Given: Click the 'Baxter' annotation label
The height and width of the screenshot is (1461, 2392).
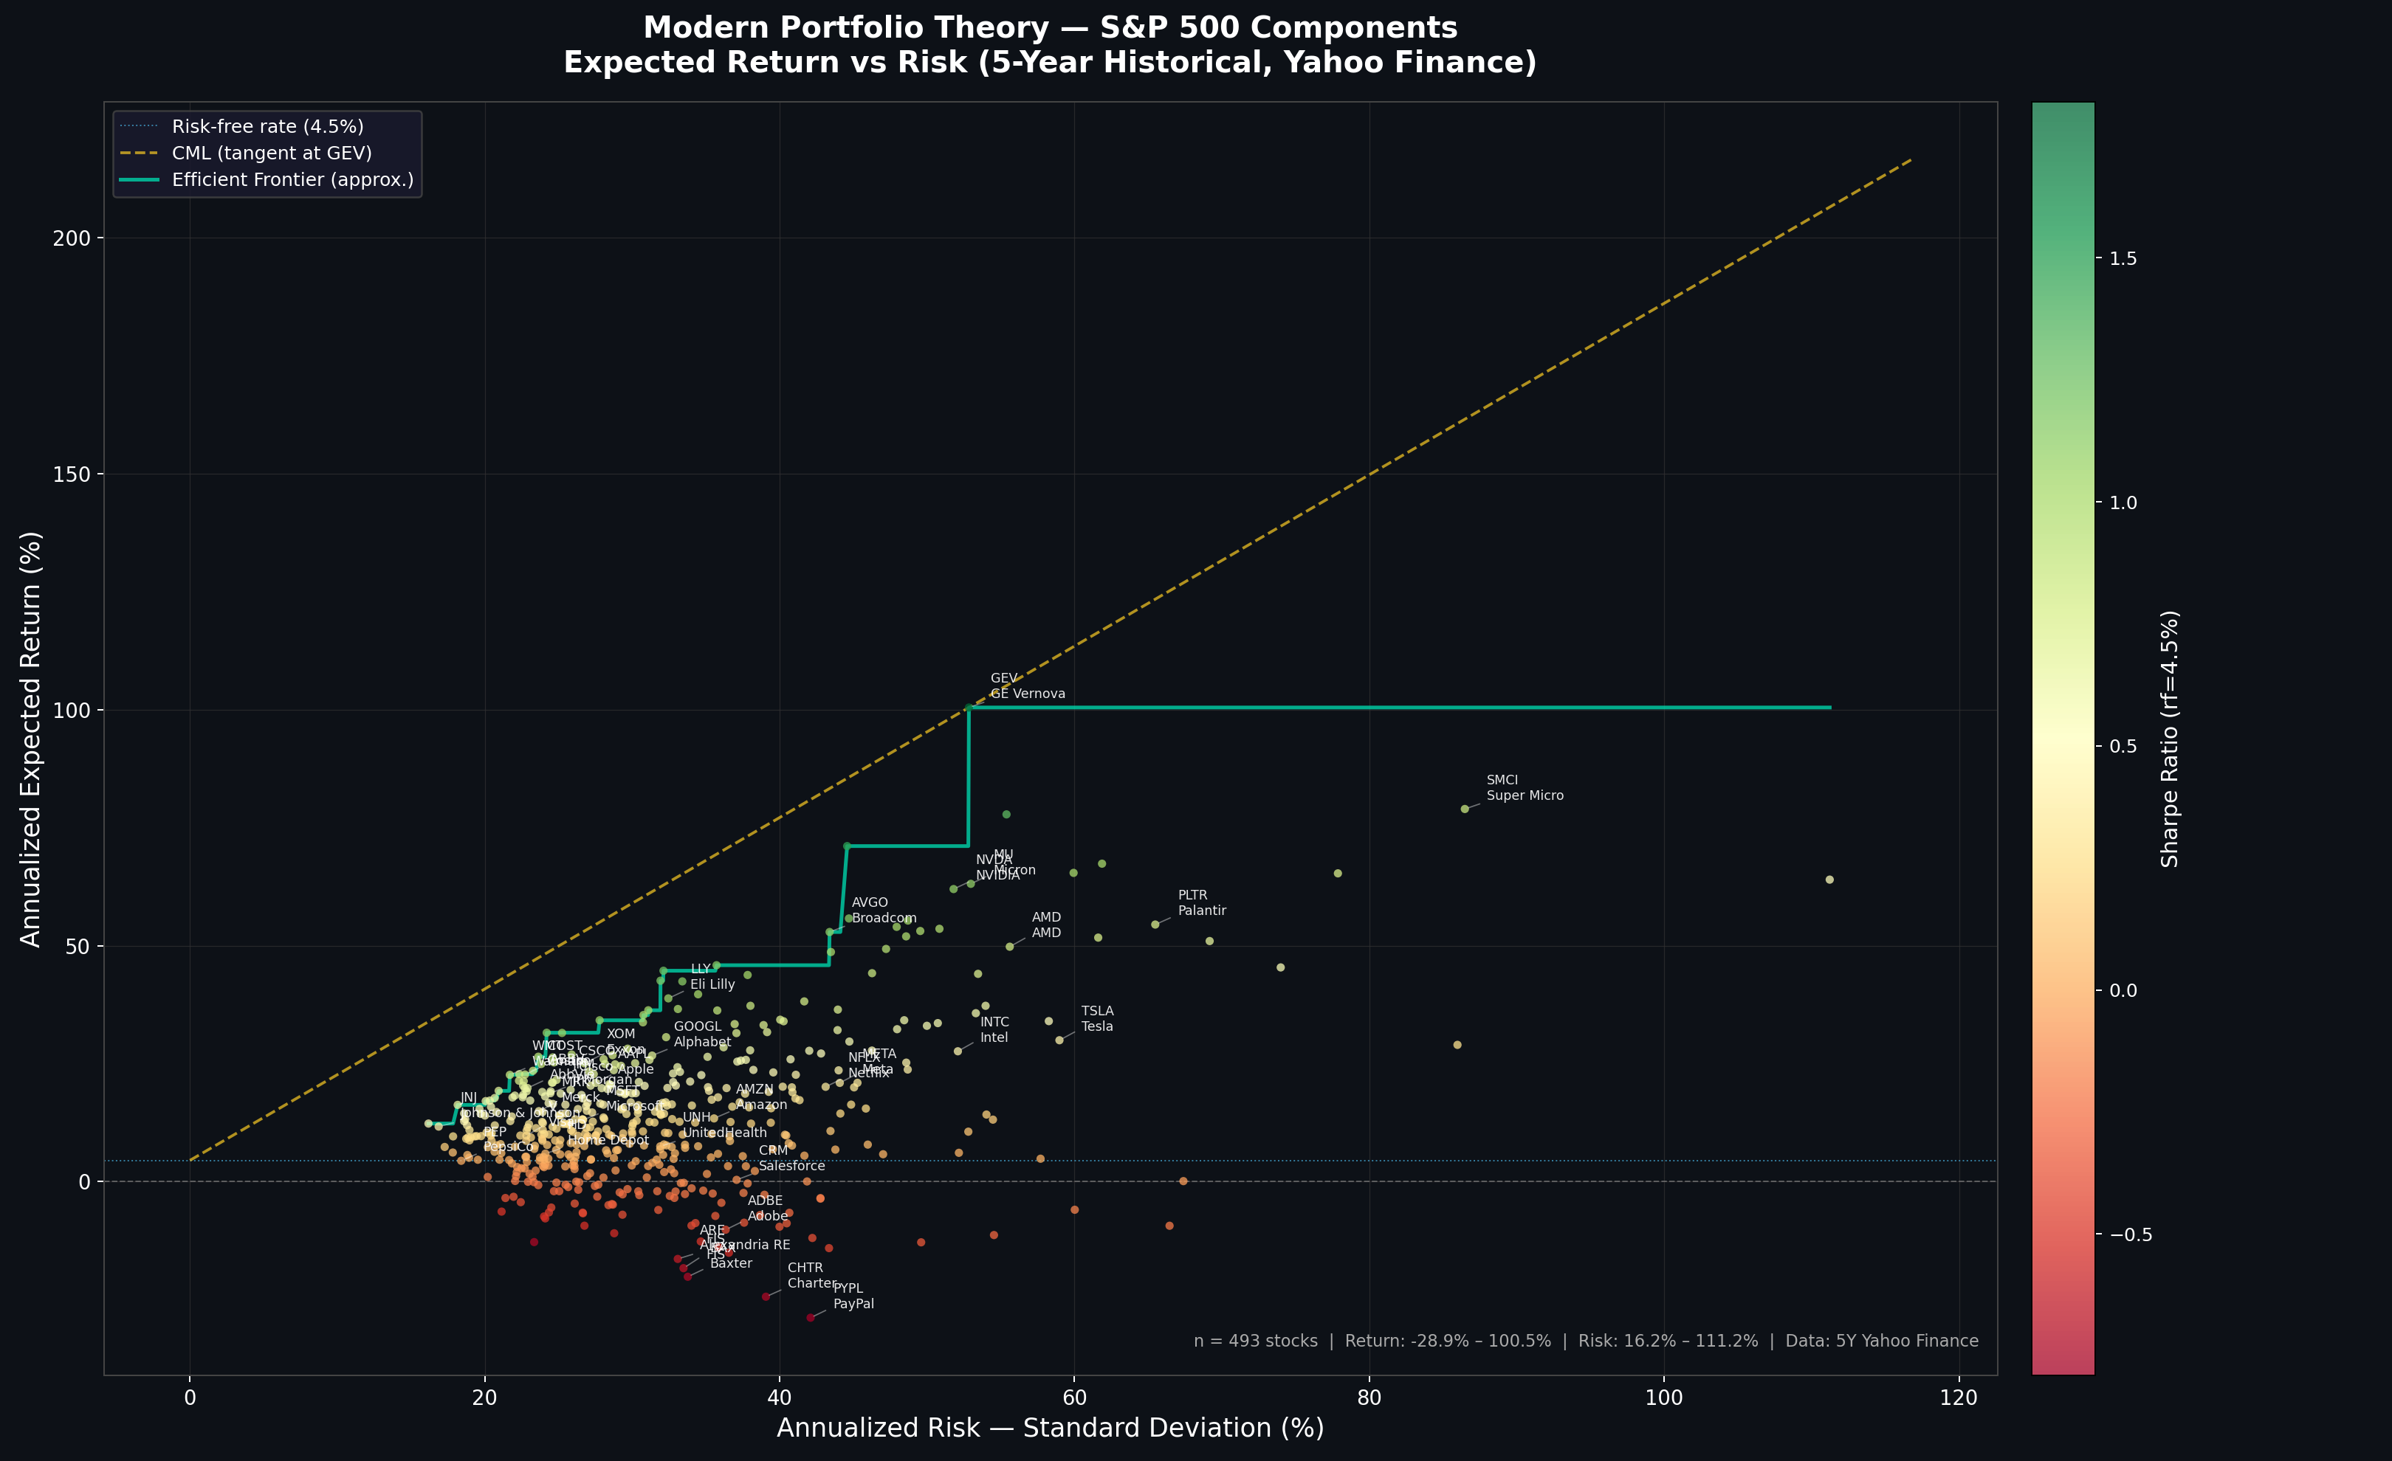Looking at the screenshot, I should 731,1264.
